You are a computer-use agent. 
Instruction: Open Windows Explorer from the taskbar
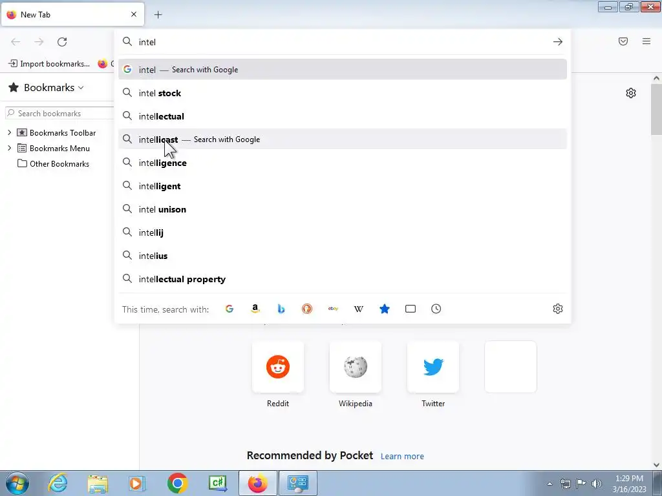98,483
